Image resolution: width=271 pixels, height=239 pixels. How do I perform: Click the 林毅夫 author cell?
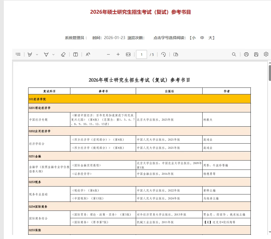pos(227,119)
